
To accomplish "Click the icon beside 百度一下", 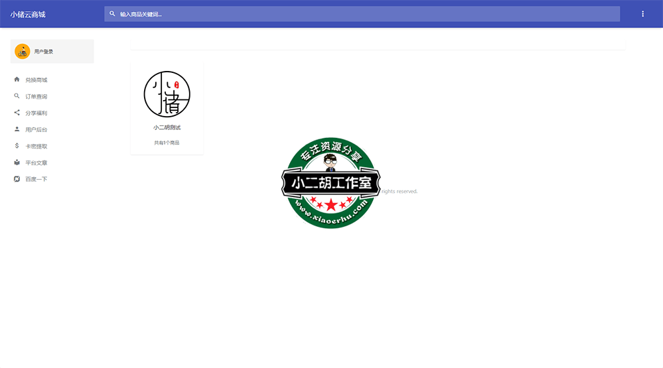I will [17, 179].
